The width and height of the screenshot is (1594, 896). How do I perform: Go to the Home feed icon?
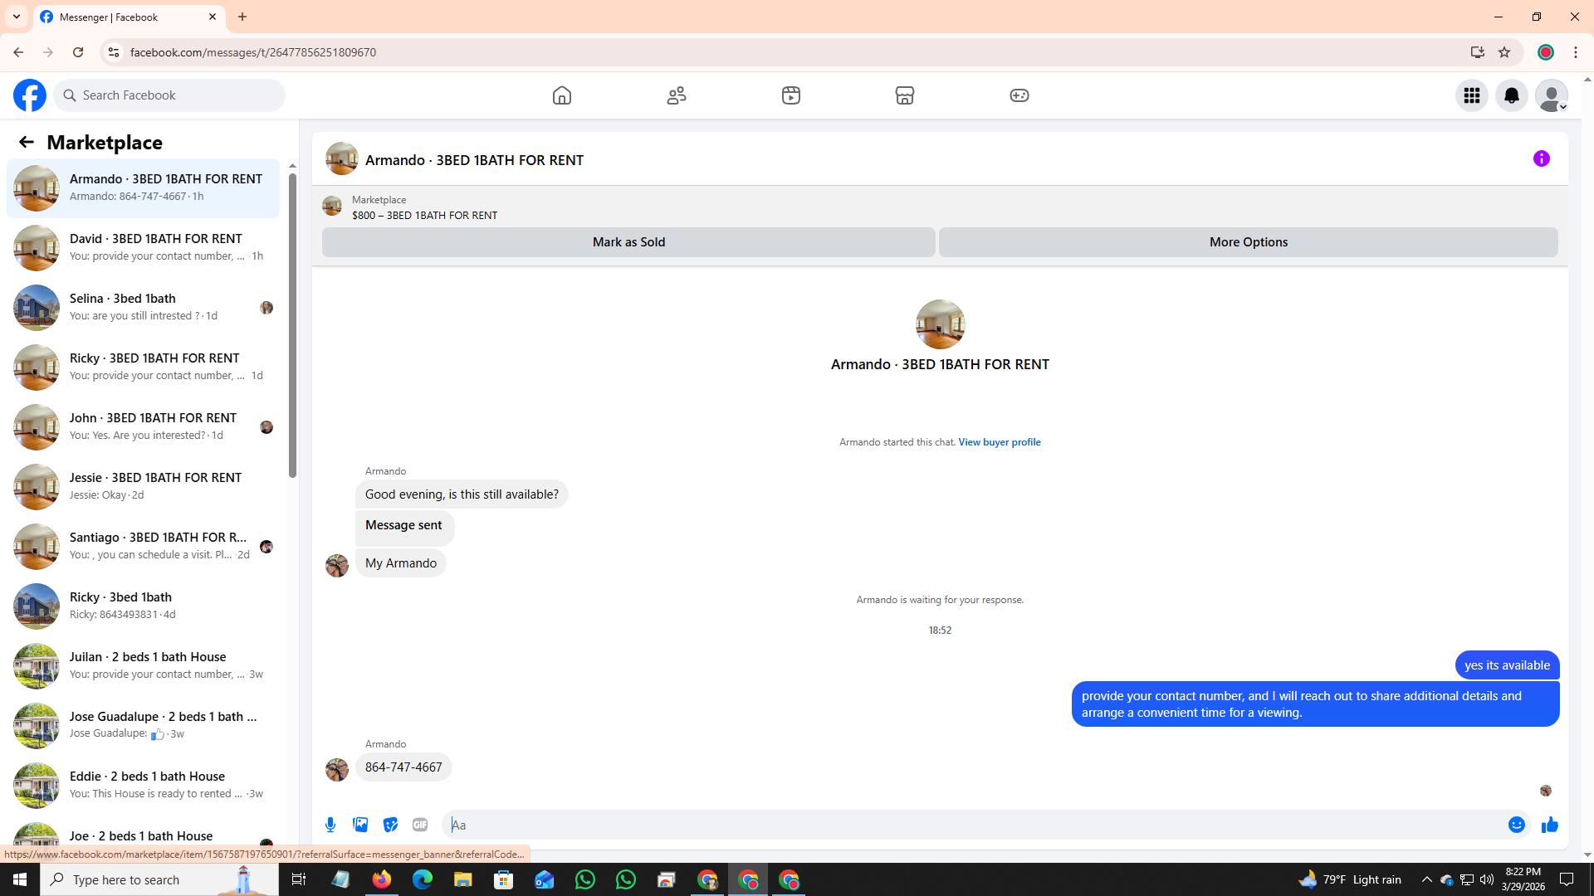[562, 95]
